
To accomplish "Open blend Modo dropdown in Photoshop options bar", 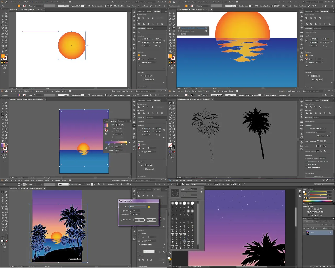I will click(x=198, y=184).
